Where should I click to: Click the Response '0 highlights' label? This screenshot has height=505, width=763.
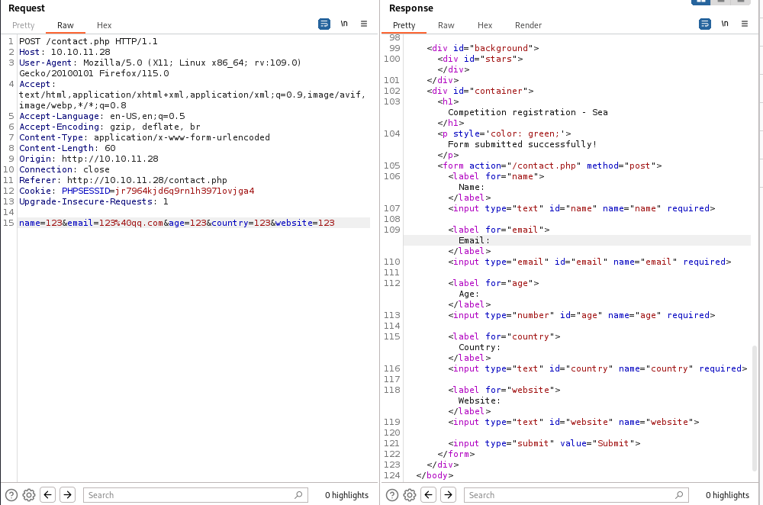tap(727, 495)
